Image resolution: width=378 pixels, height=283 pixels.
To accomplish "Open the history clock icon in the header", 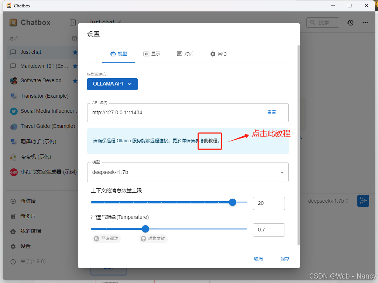I will (350, 22).
